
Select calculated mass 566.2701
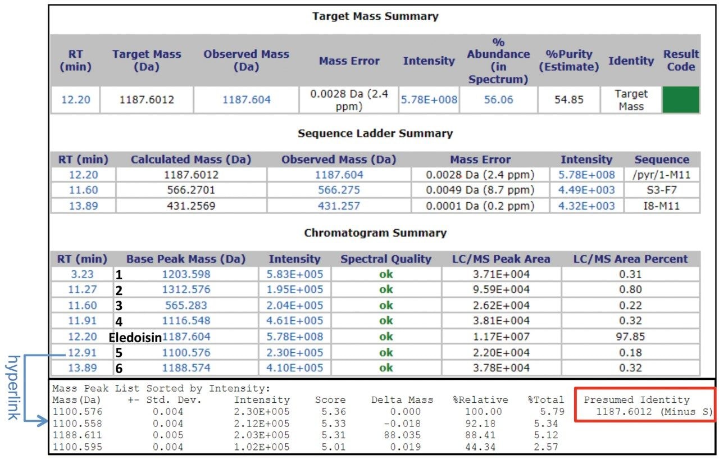pyautogui.click(x=190, y=190)
